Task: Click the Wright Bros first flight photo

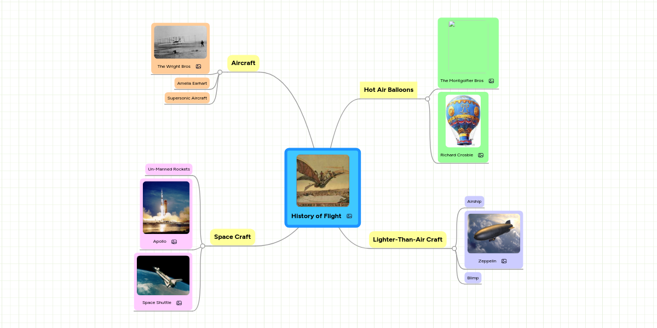Action: click(180, 42)
